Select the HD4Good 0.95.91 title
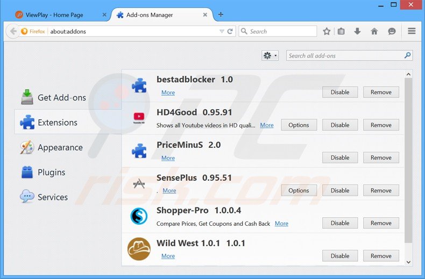This screenshot has height=279, width=425. [194, 112]
